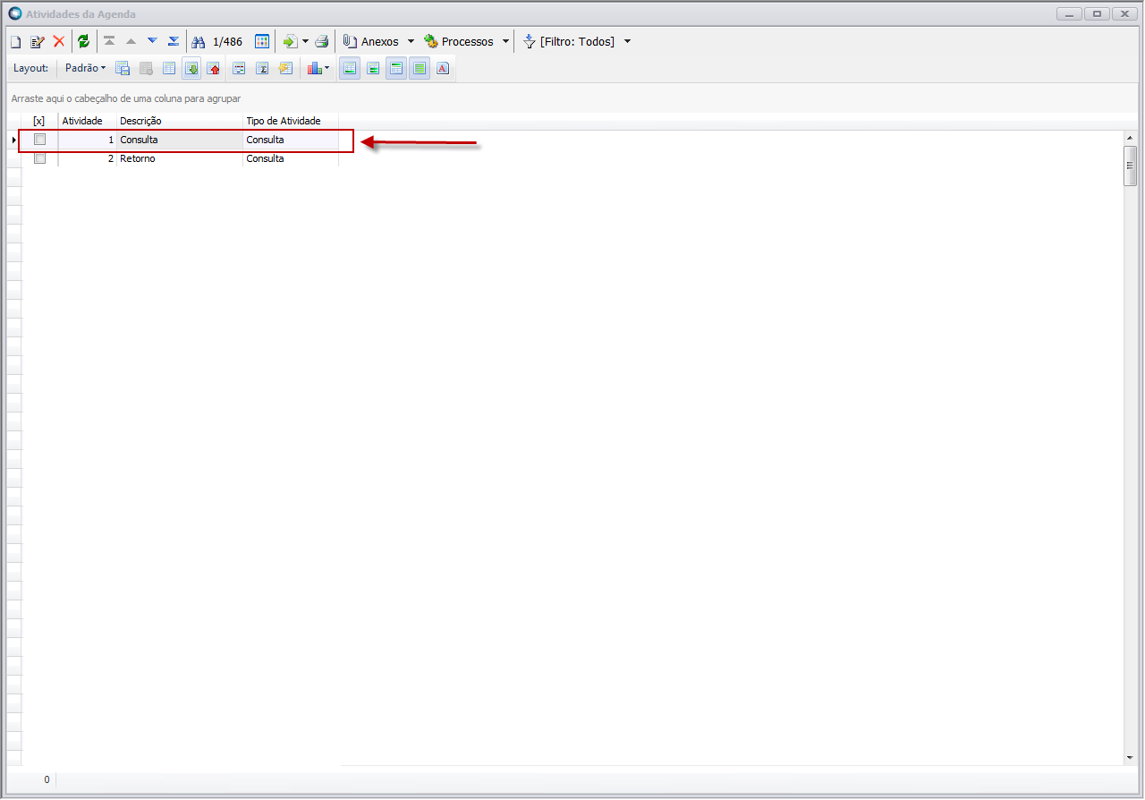Select the Descrição cell reading Retorno

[180, 158]
